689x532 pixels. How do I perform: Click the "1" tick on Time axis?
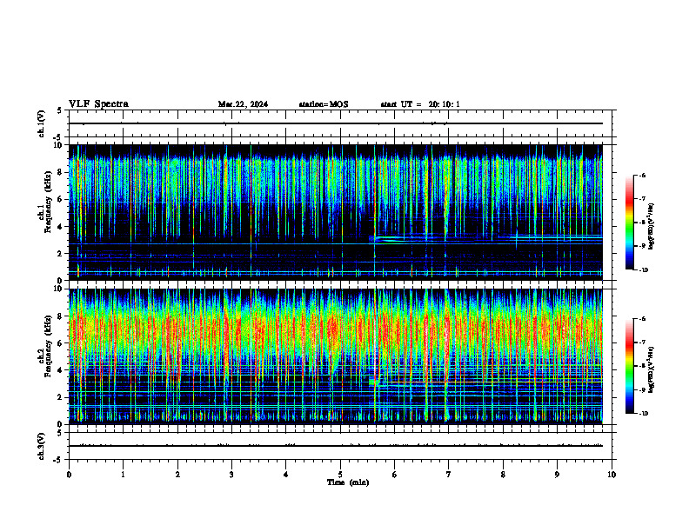pyautogui.click(x=123, y=475)
